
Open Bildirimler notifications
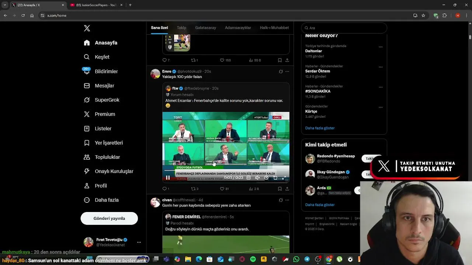point(101,71)
